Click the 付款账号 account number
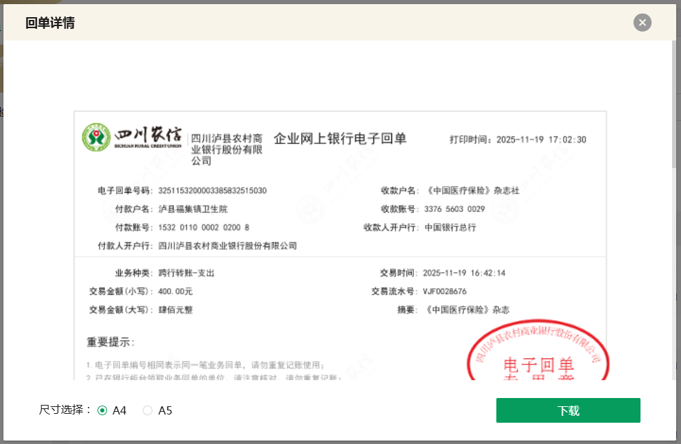The height and width of the screenshot is (444, 681). 203,227
